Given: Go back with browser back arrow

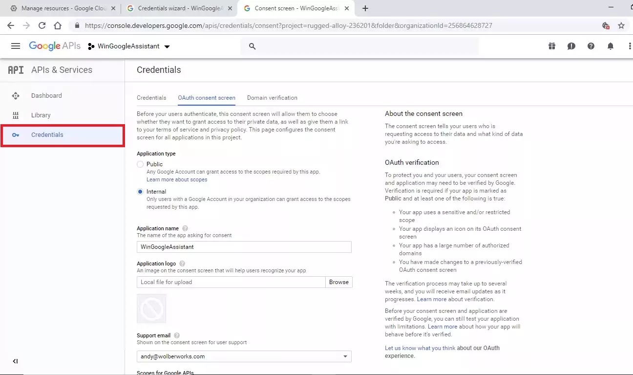Looking at the screenshot, I should click(11, 25).
